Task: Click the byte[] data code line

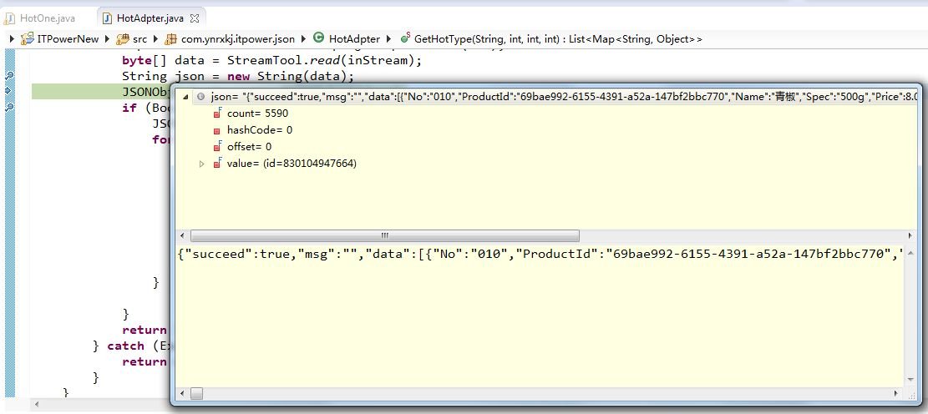Action: pos(271,60)
